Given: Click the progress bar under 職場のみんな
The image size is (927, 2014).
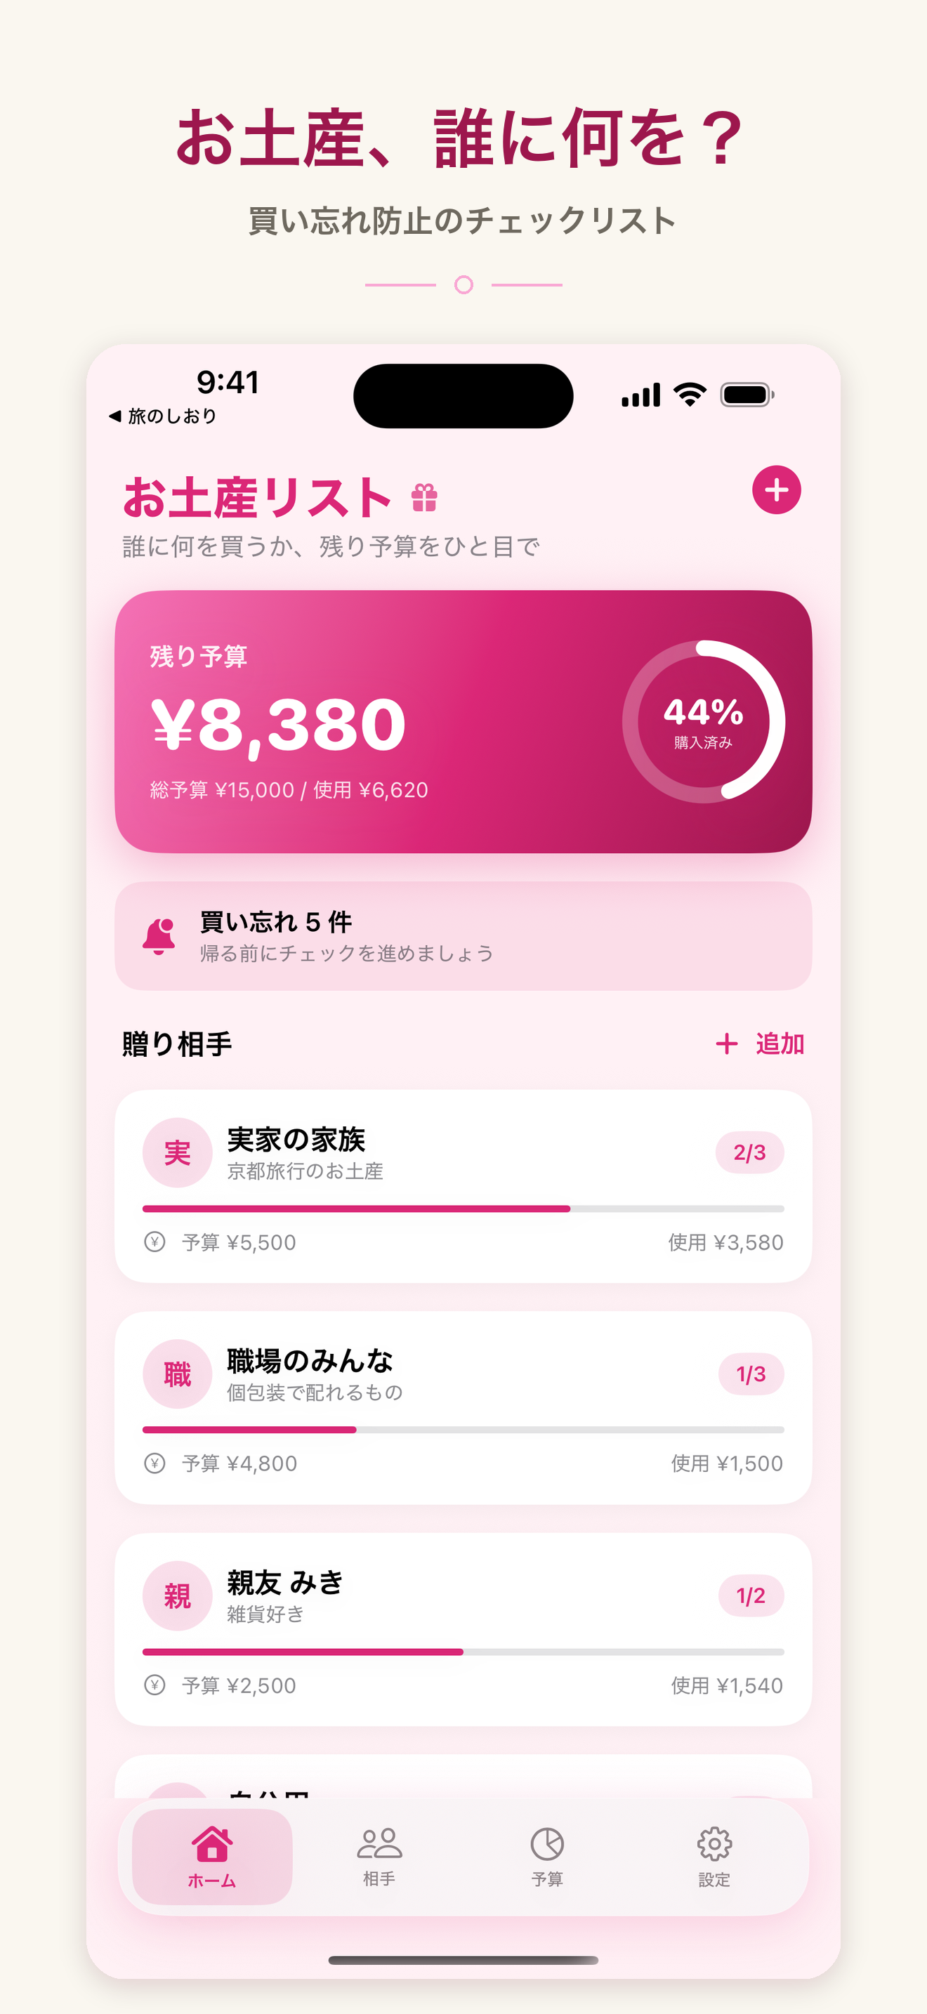Looking at the screenshot, I should pos(463,1430).
